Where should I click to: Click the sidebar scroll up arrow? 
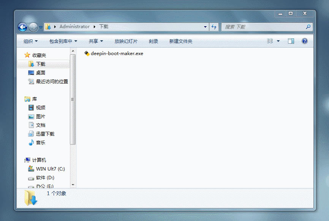[73, 51]
